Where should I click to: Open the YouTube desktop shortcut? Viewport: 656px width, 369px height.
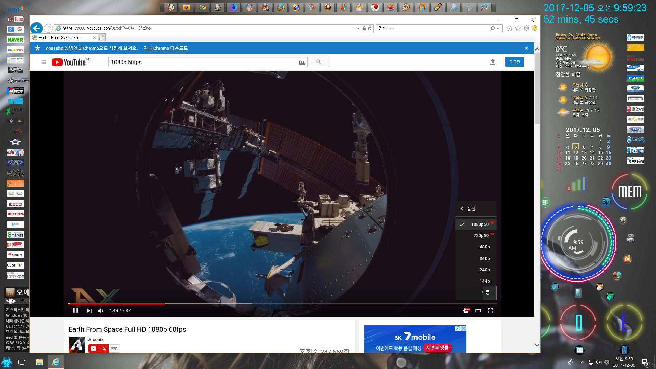[15, 19]
